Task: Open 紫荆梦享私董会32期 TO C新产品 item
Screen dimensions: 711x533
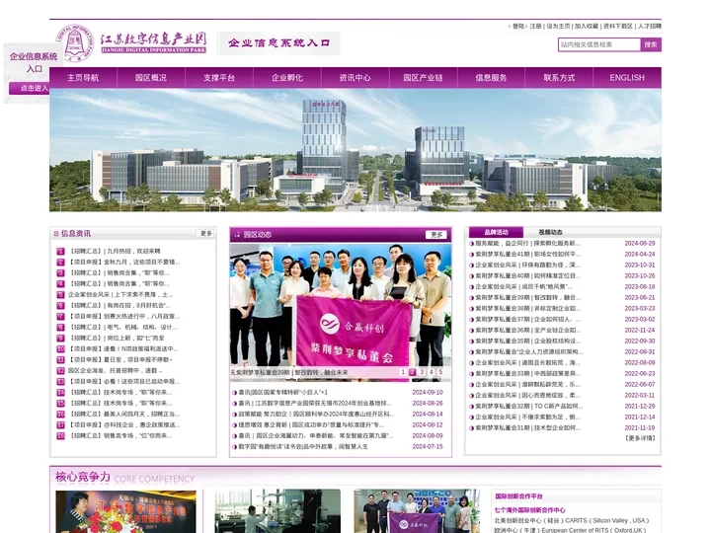Action: (x=529, y=406)
